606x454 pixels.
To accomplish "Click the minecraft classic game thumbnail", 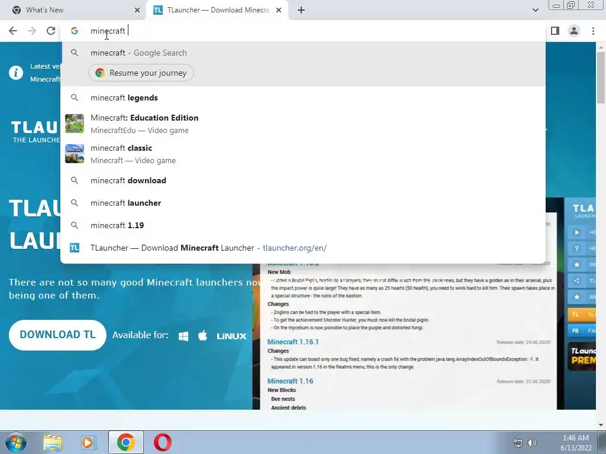I will click(75, 154).
